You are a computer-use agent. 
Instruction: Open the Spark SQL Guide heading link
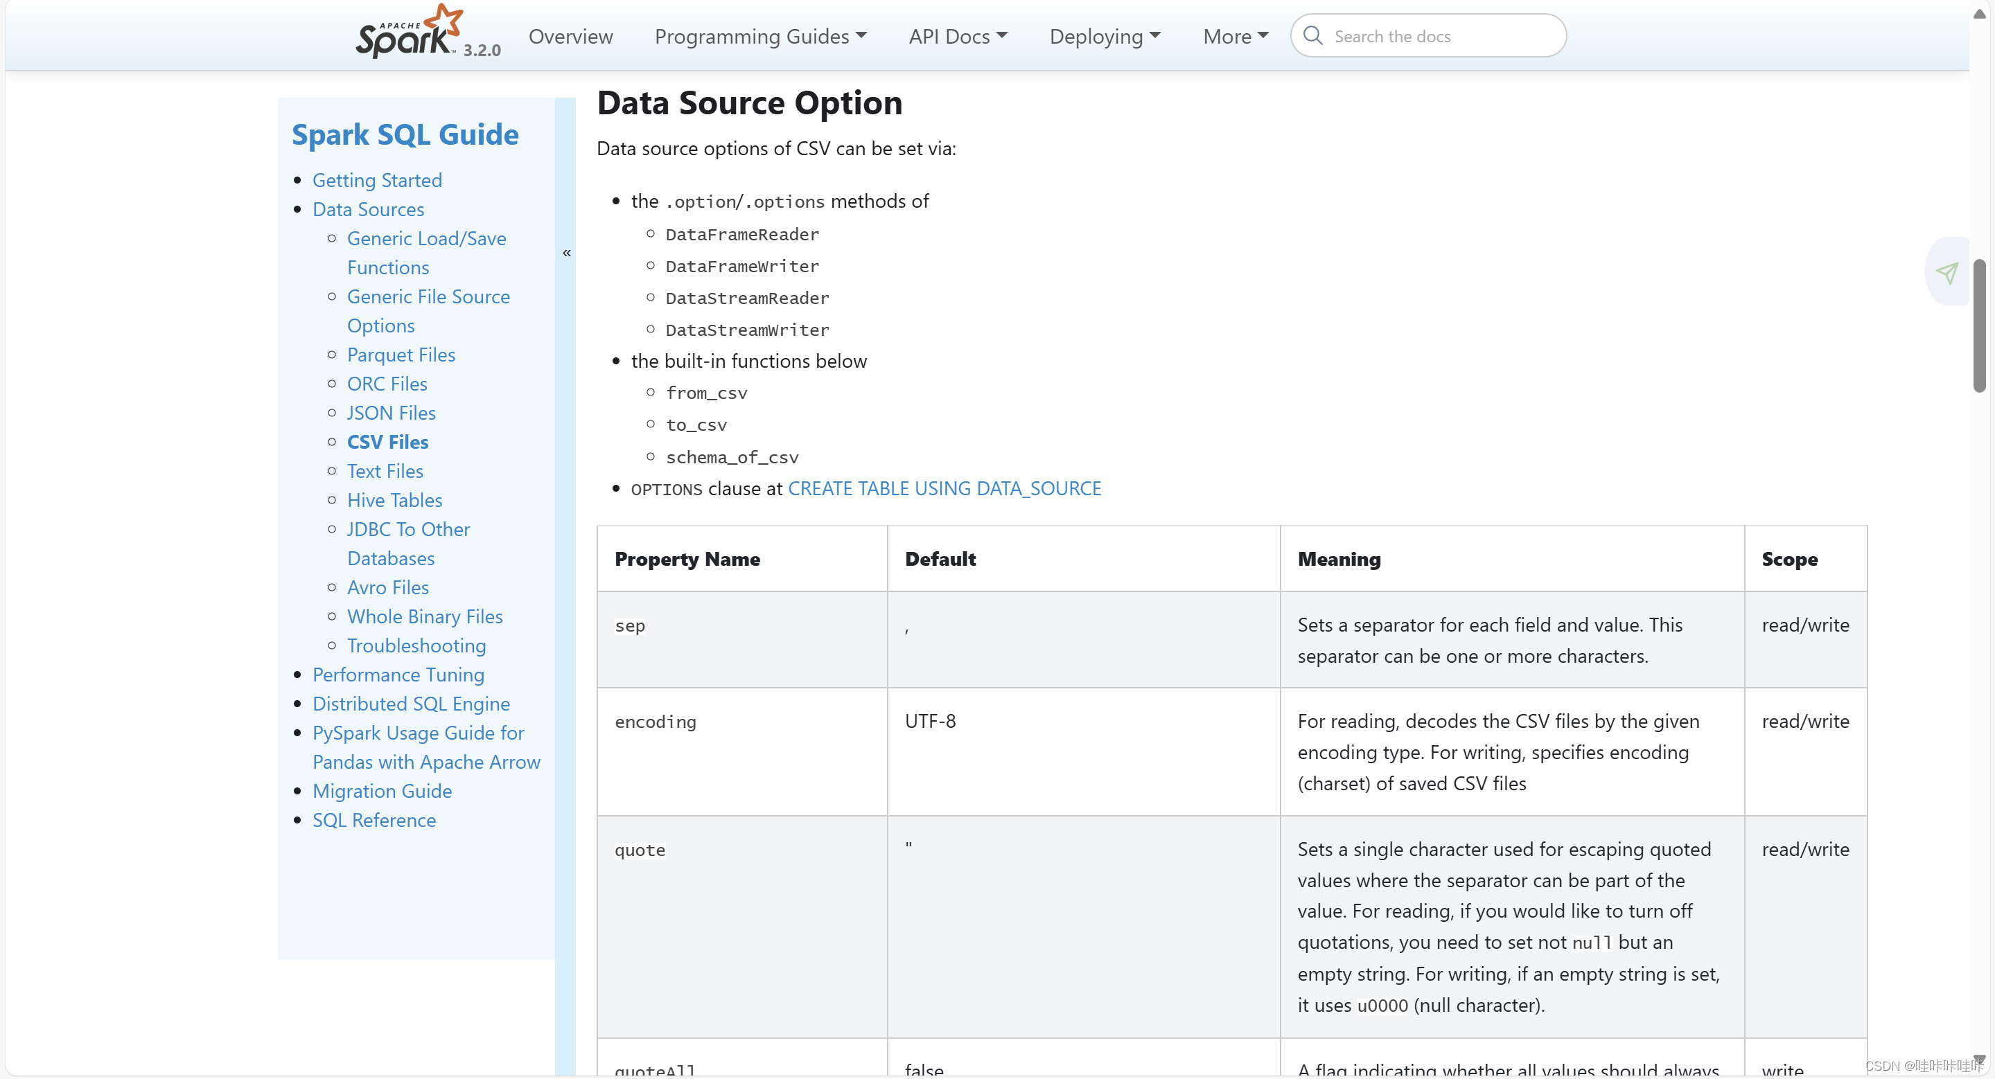click(x=405, y=134)
